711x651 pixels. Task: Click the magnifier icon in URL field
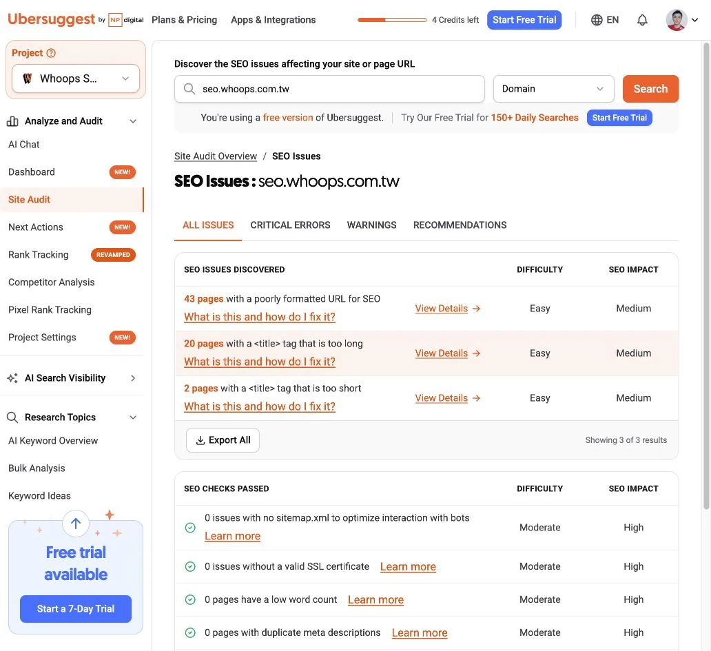(x=189, y=89)
